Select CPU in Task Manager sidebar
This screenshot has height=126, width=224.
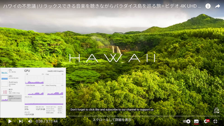11,71
